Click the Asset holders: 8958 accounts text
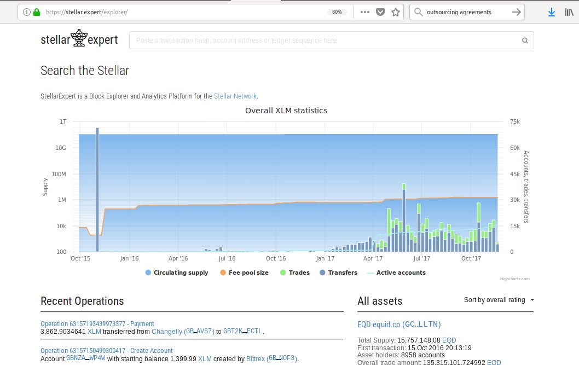579x365 pixels. pos(401,355)
